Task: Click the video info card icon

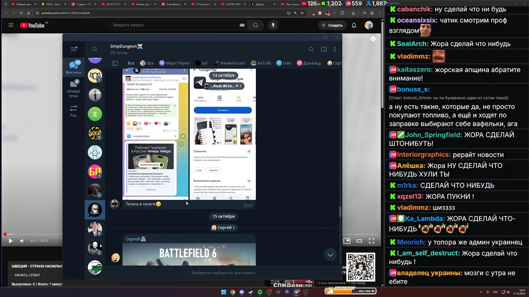Action: click(373, 38)
